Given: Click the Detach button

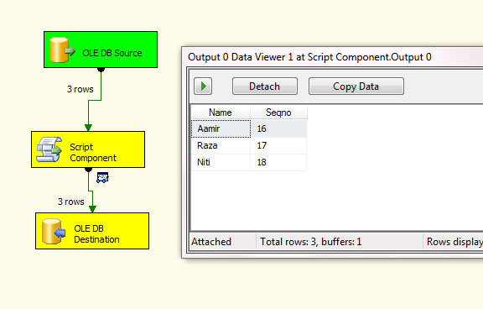Looking at the screenshot, I should click(265, 86).
